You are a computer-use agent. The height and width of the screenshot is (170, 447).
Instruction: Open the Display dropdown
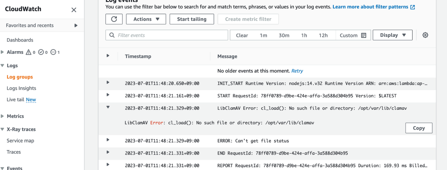pos(392,35)
